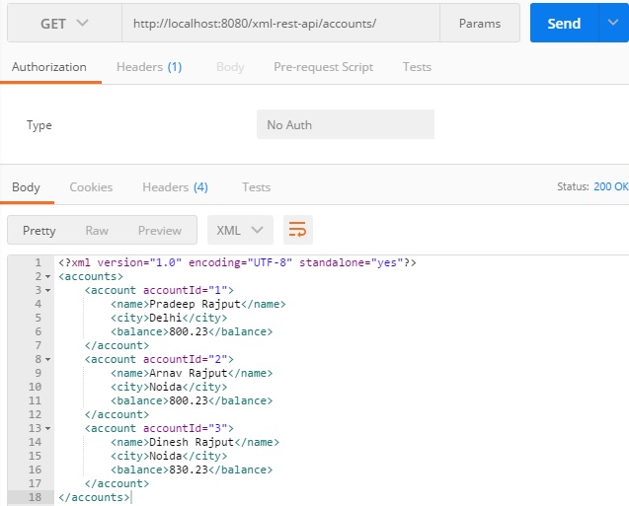This screenshot has width=629, height=506.
Task: Click the Delhi city line
Action: (x=169, y=319)
